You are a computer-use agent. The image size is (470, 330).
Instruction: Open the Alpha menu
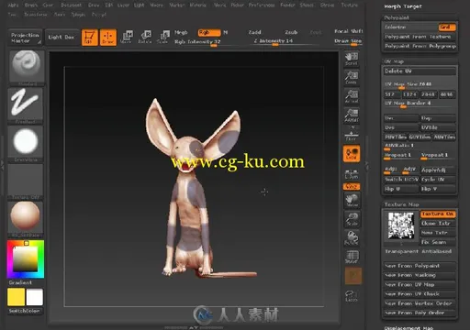point(13,5)
